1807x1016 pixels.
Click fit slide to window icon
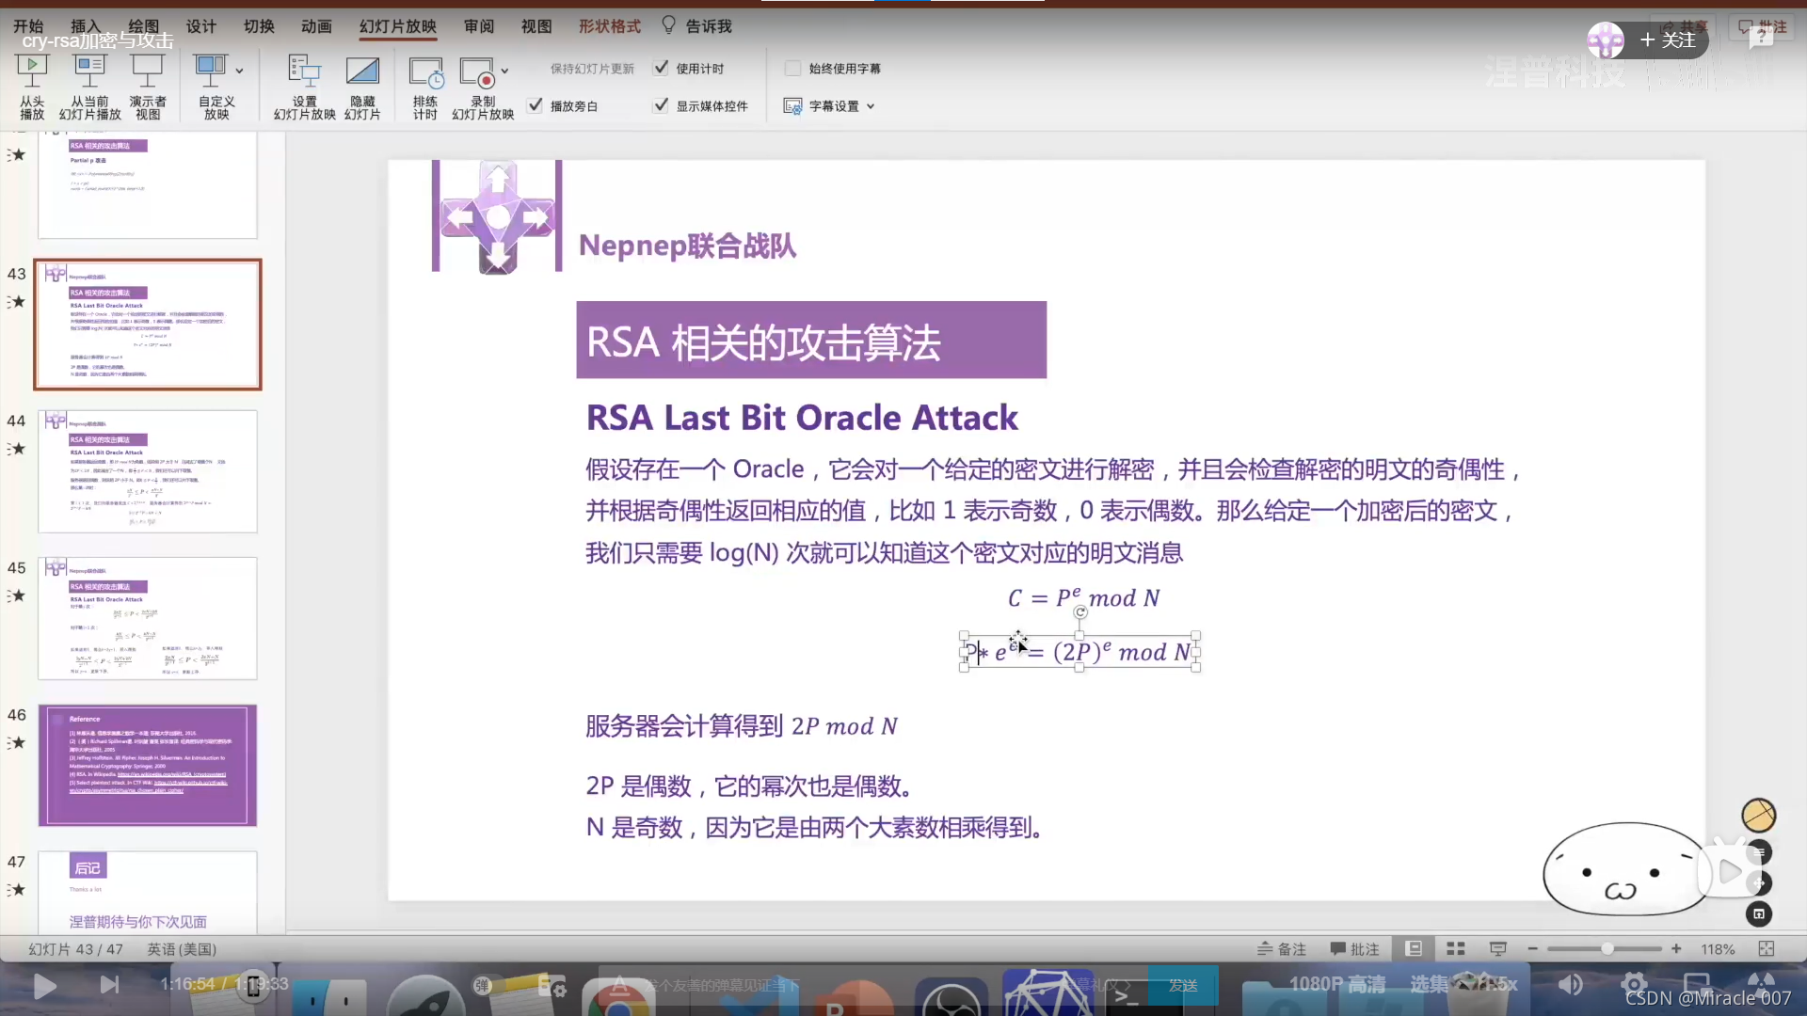1767,948
